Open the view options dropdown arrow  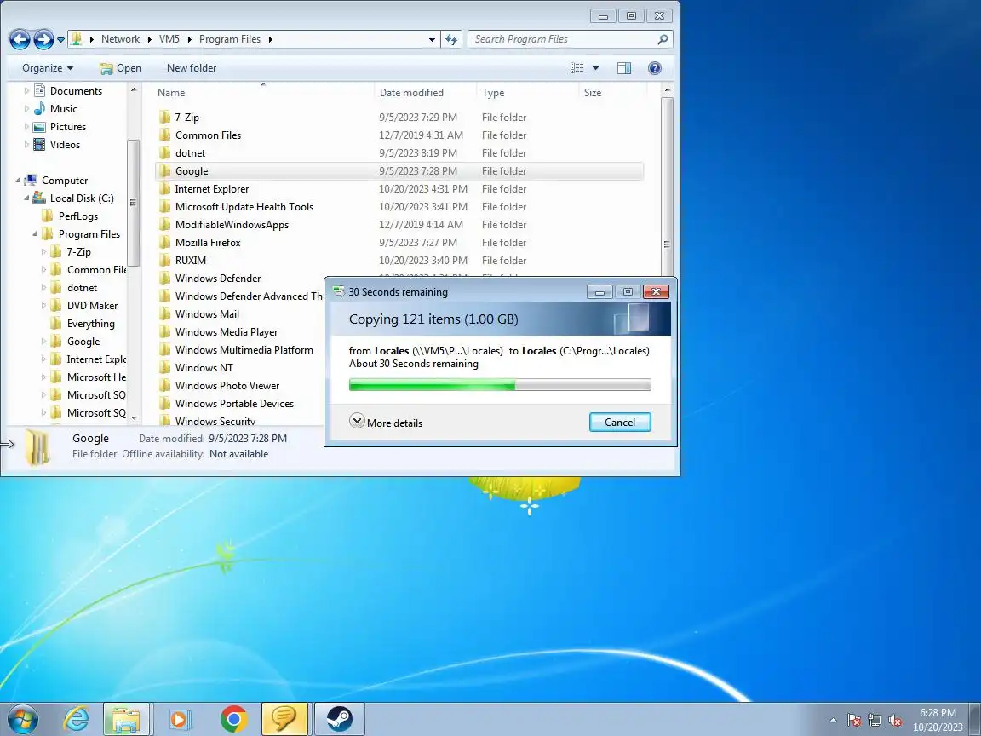[x=595, y=68]
